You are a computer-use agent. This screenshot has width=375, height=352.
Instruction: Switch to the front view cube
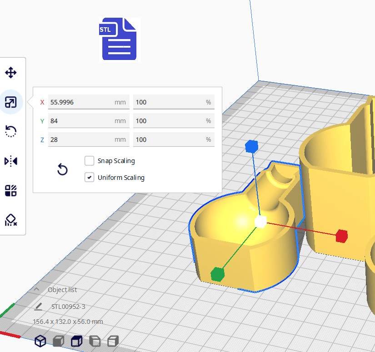pos(58,341)
